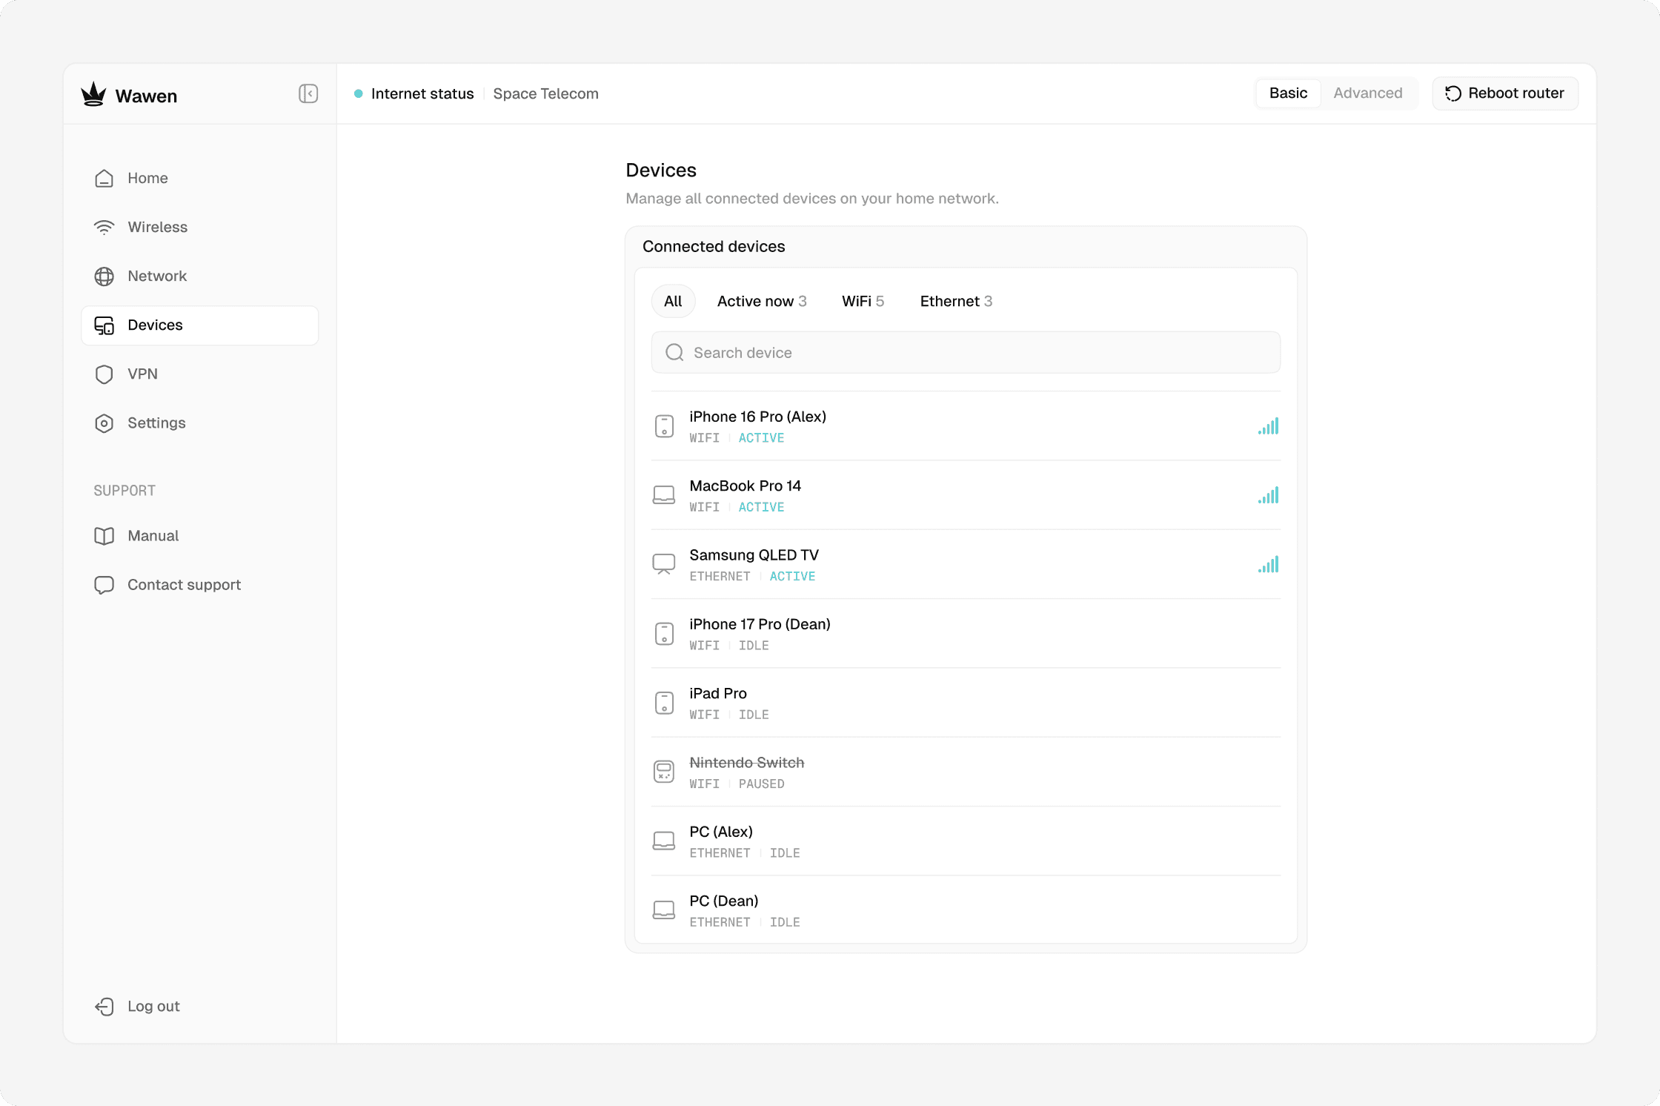Show only WiFi devices
The height and width of the screenshot is (1106, 1660).
(x=863, y=301)
